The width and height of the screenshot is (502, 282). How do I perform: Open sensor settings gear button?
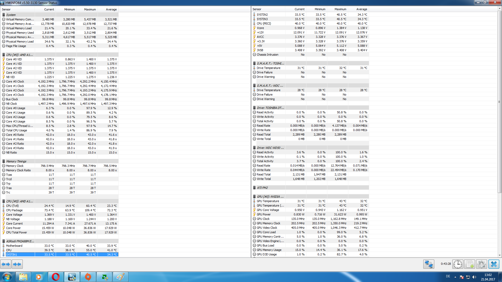tap(481, 264)
